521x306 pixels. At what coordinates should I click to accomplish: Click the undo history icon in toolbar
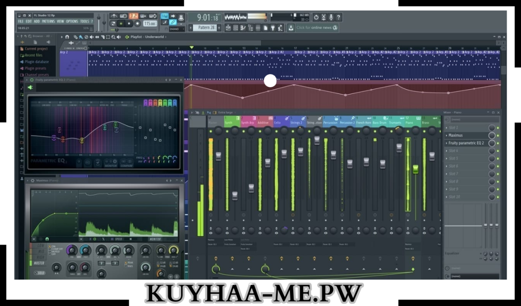(x=316, y=17)
